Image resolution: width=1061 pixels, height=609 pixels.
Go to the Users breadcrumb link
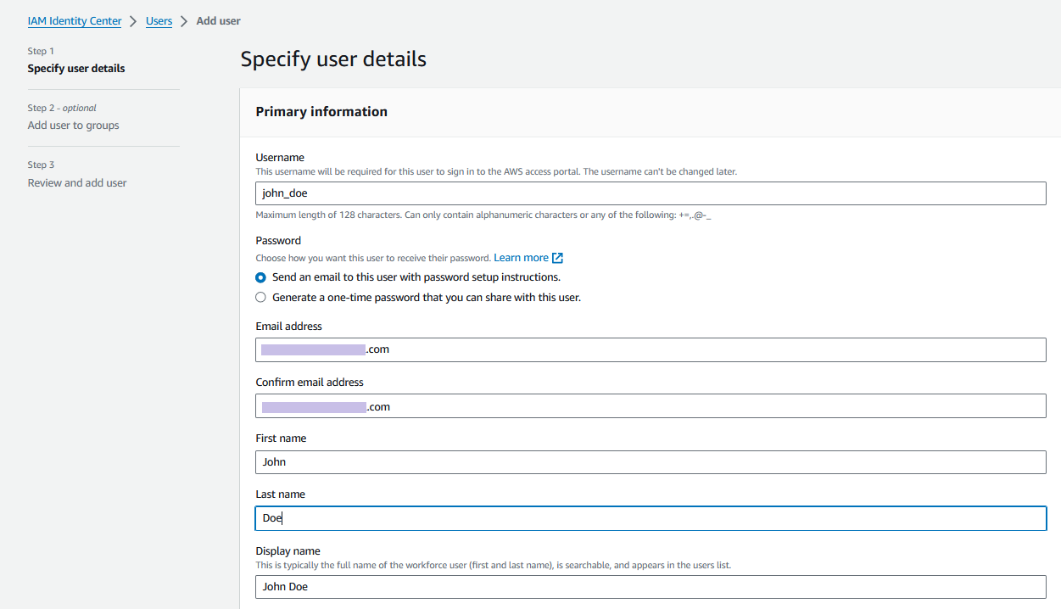tap(159, 21)
